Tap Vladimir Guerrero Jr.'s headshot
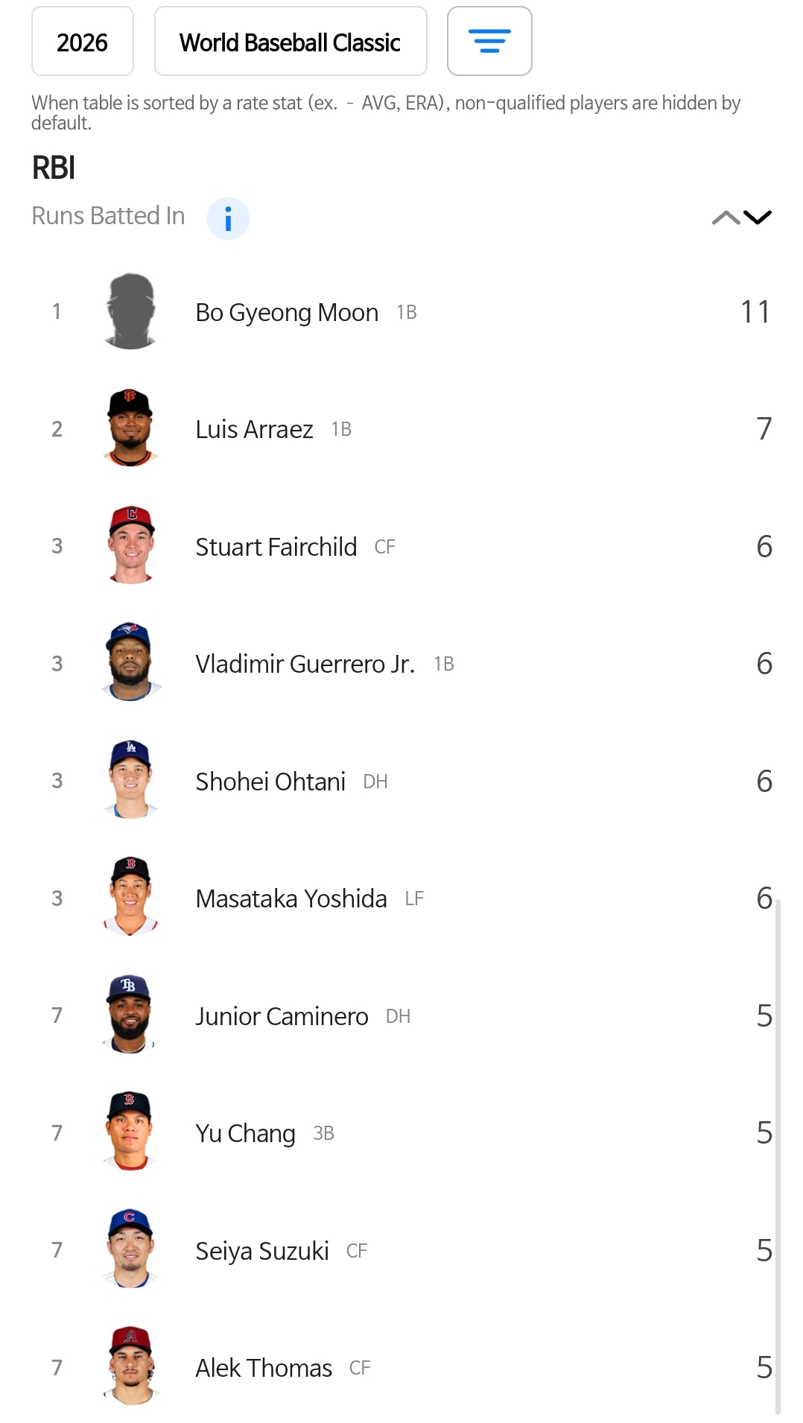803x1423 pixels. (131, 663)
